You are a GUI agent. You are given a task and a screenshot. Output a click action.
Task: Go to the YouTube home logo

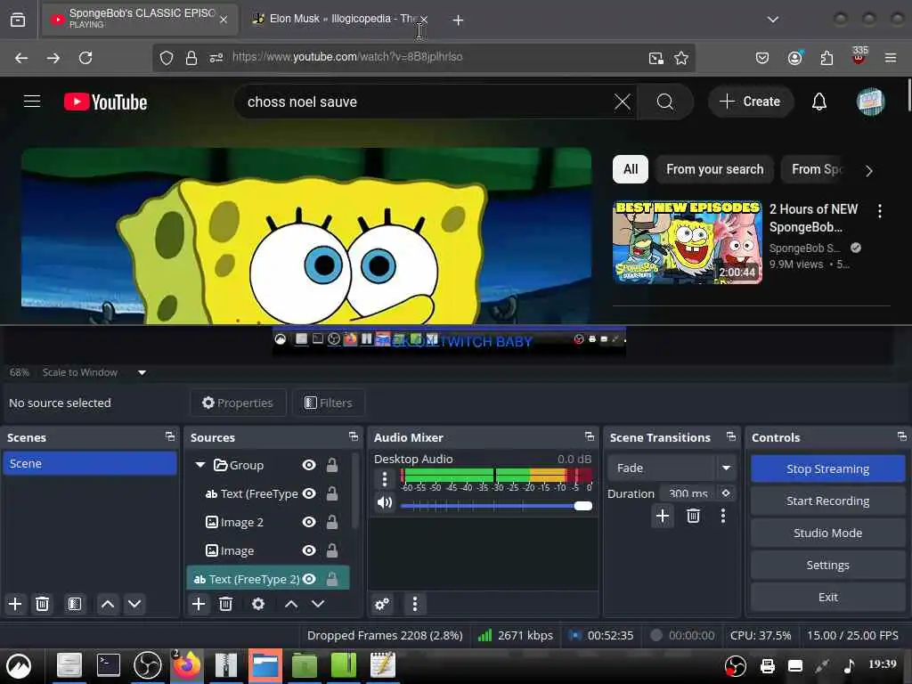[105, 102]
